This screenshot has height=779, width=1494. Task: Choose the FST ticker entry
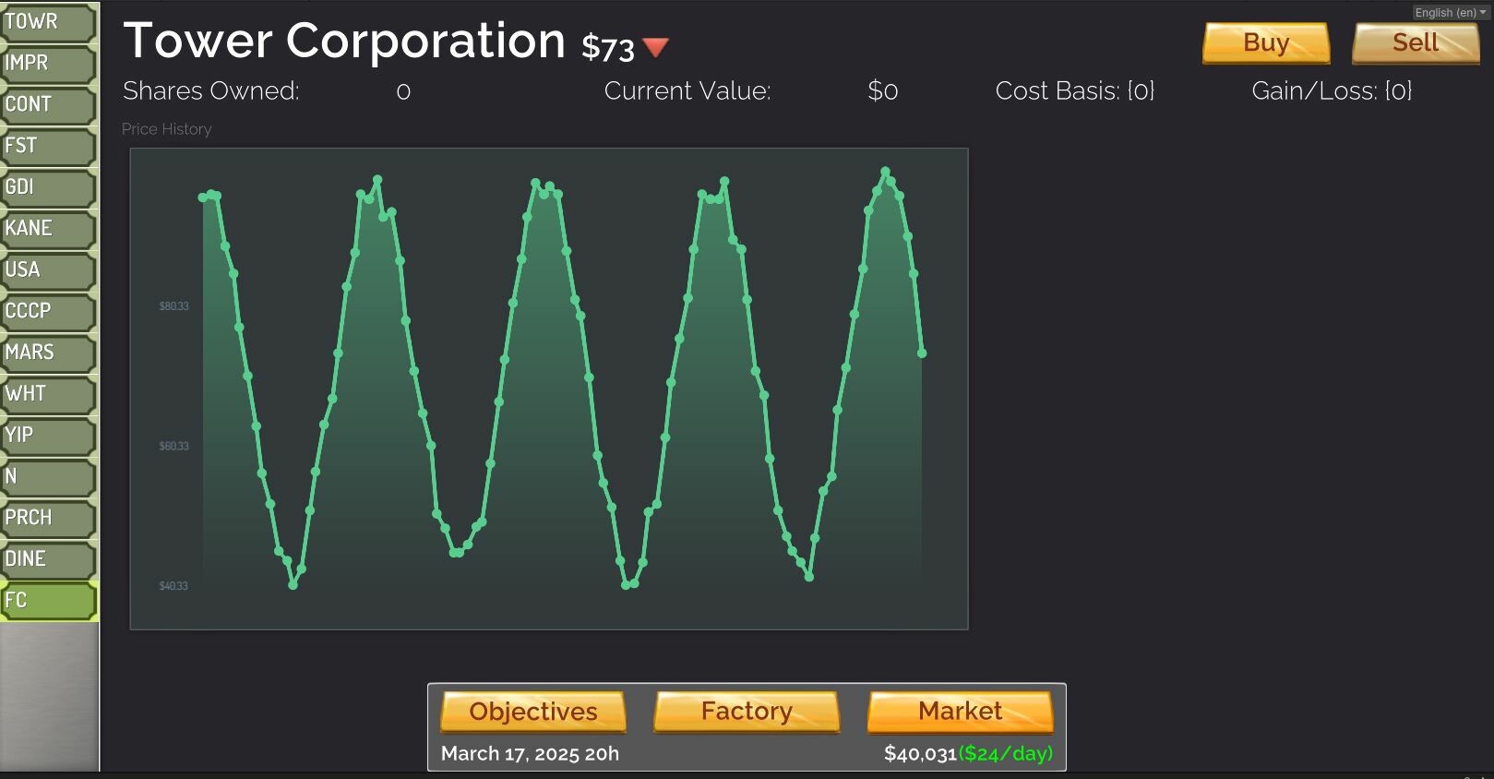point(48,147)
